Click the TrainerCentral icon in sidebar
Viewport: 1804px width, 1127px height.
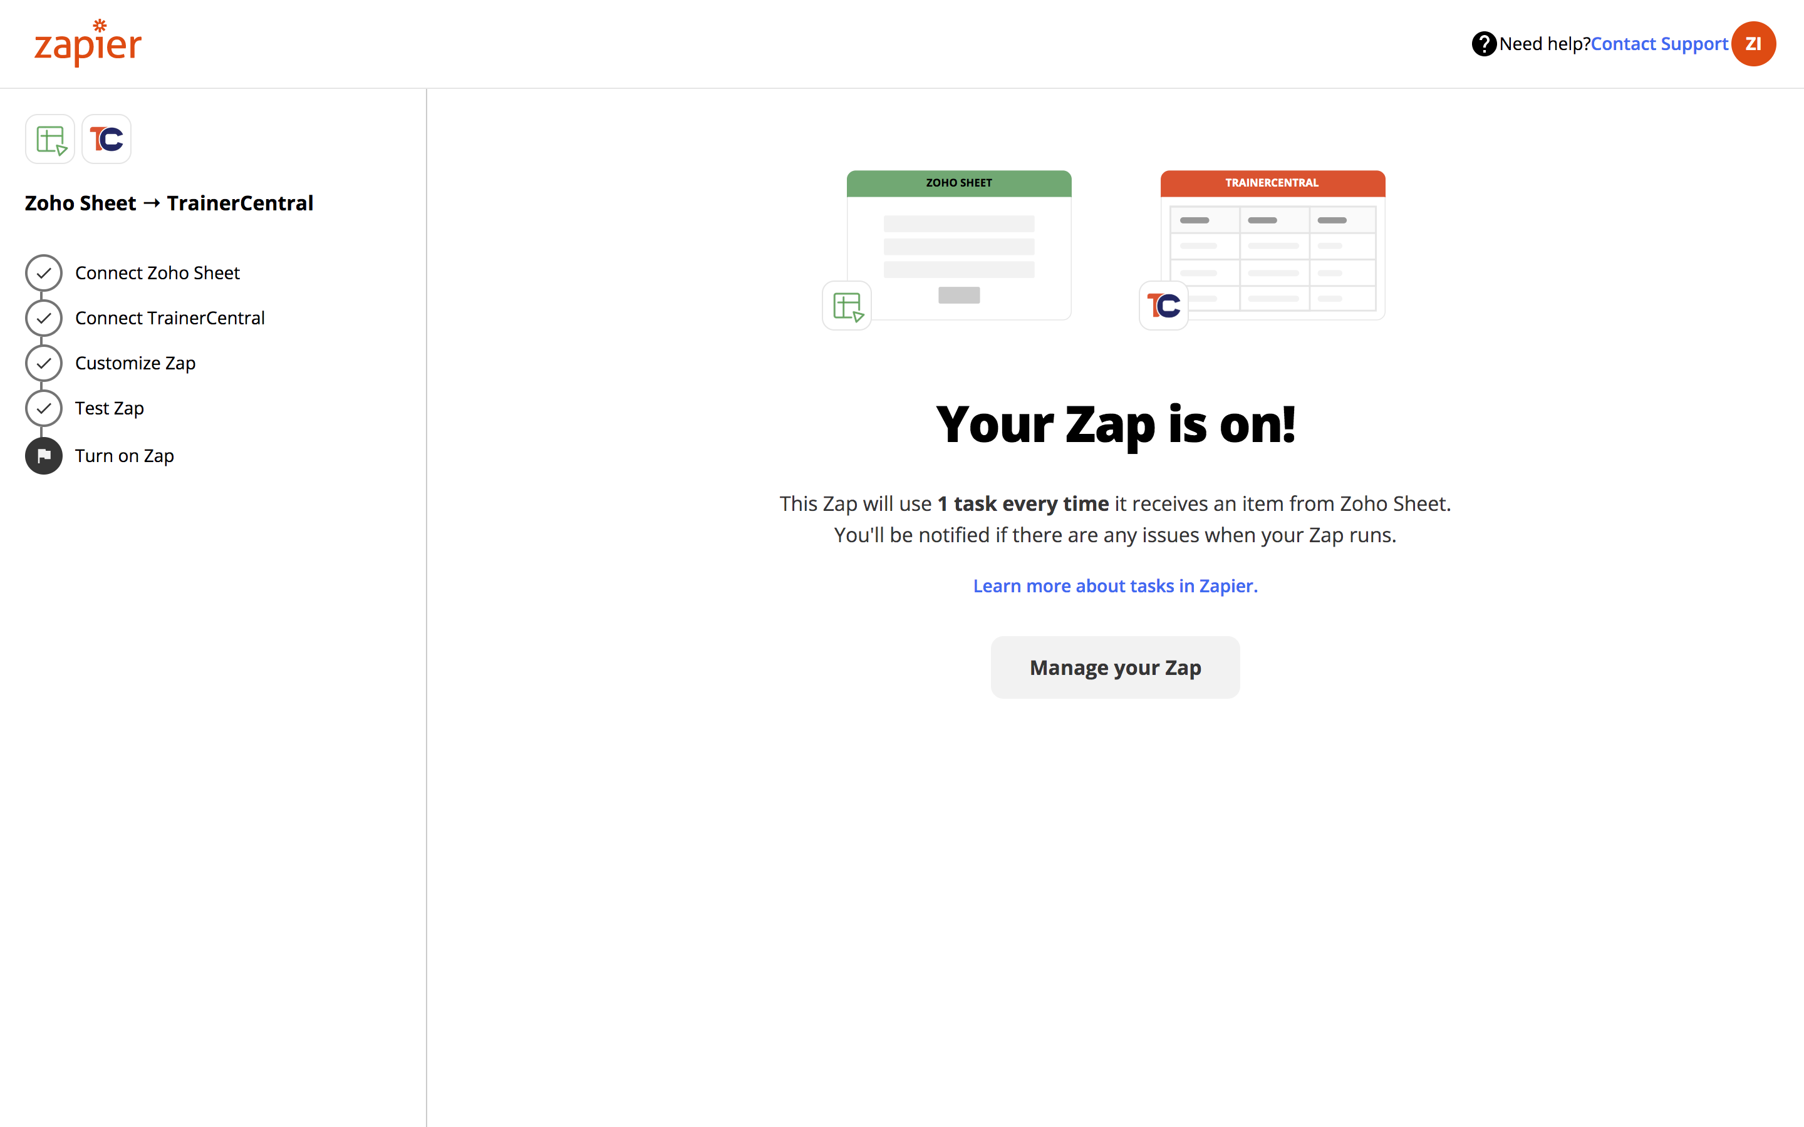coord(106,140)
